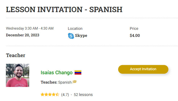Open the teacher's profile photo

18,75
